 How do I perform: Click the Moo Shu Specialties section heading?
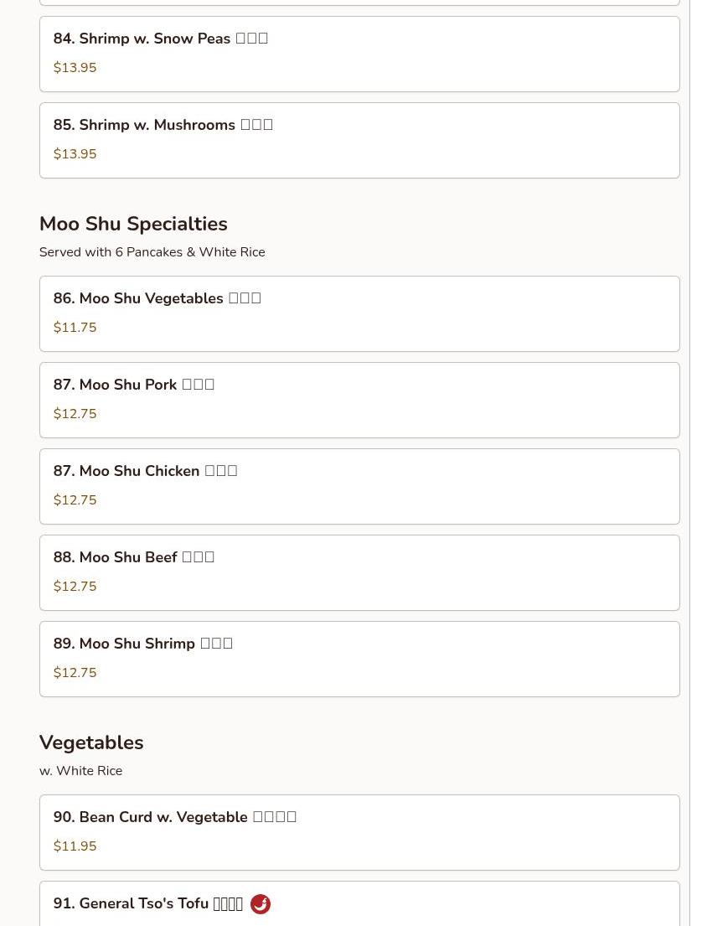133,224
